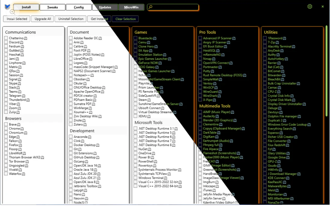Open the help link next to Steam
331x207 pixels.
click(x=149, y=100)
